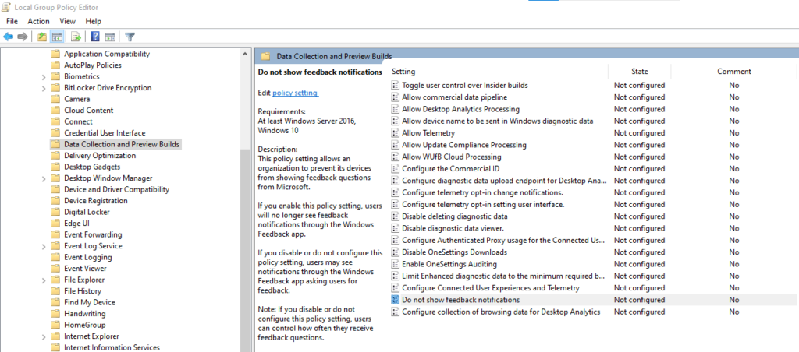Viewport: 799px width, 352px height.
Task: Select Event Forwarding tree item
Action: pos(93,235)
